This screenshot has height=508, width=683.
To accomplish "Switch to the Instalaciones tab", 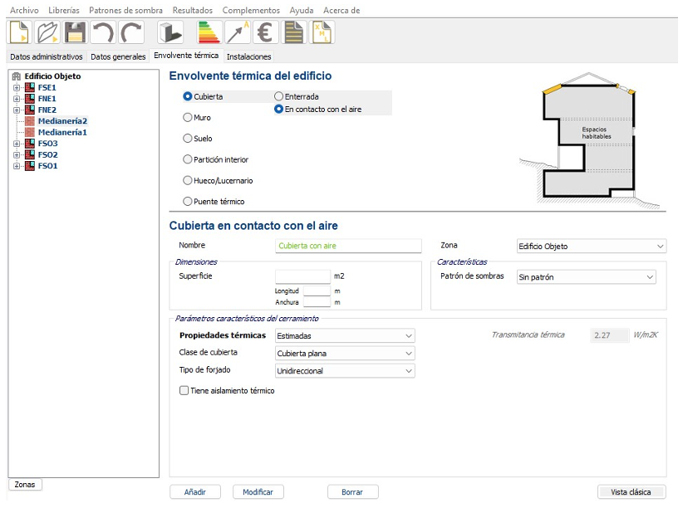I will click(248, 57).
